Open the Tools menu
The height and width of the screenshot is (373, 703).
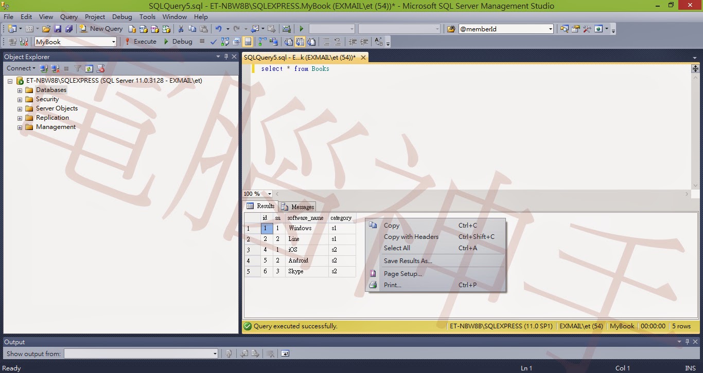147,16
